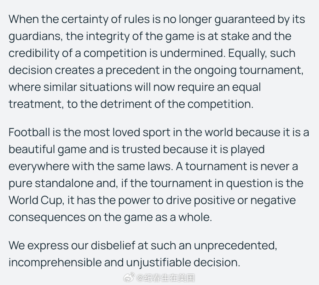Click the Weibo logo icon in watermark
This screenshot has width=319, height=285.
129,278
